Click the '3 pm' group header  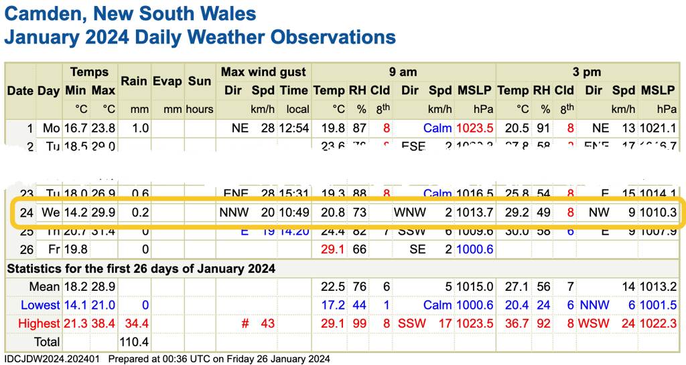(587, 72)
